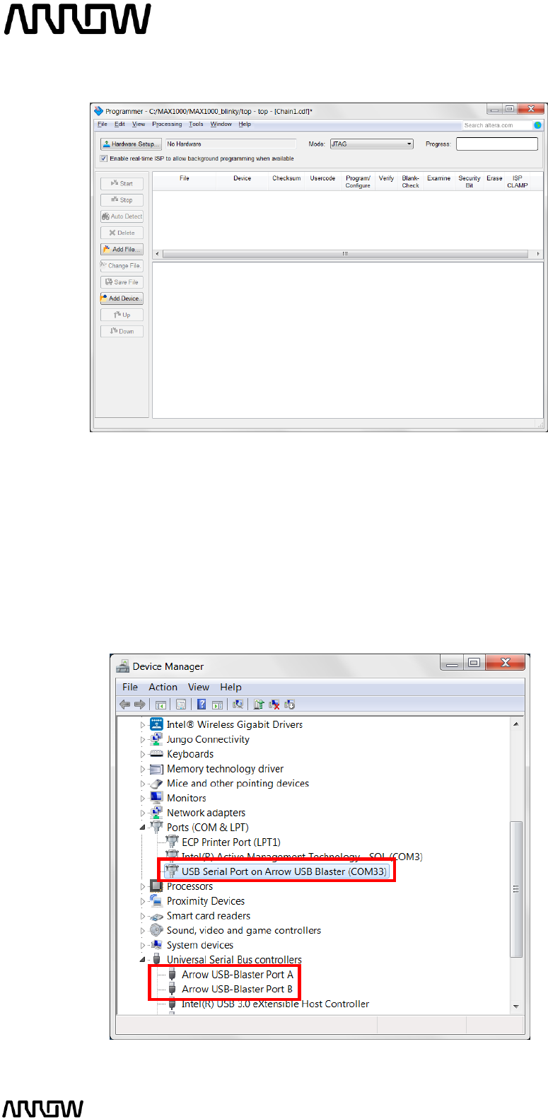This screenshot has height=1119, width=548.
Task: Click the Intel Wireless Gigabit Drivers icon
Action: click(x=156, y=724)
